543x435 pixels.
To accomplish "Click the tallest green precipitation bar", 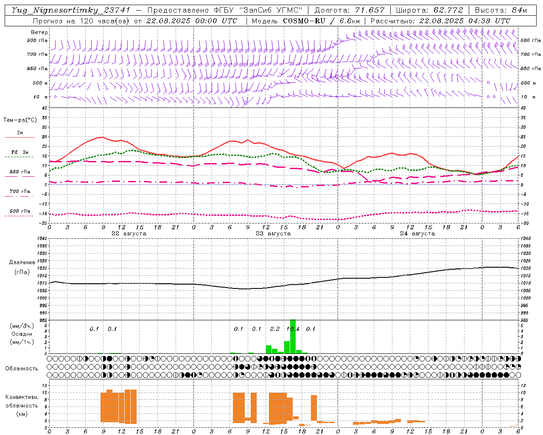I will pos(293,336).
